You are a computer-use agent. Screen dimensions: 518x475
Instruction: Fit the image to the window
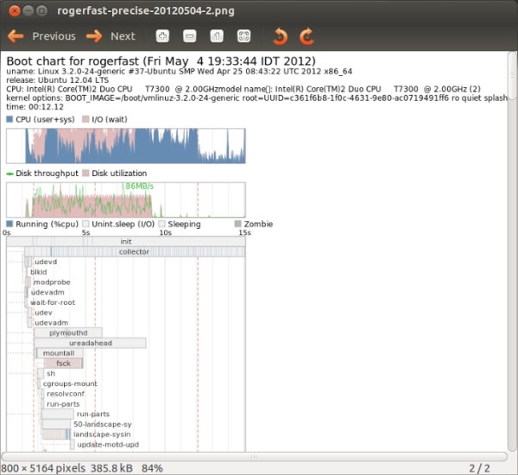pos(243,36)
